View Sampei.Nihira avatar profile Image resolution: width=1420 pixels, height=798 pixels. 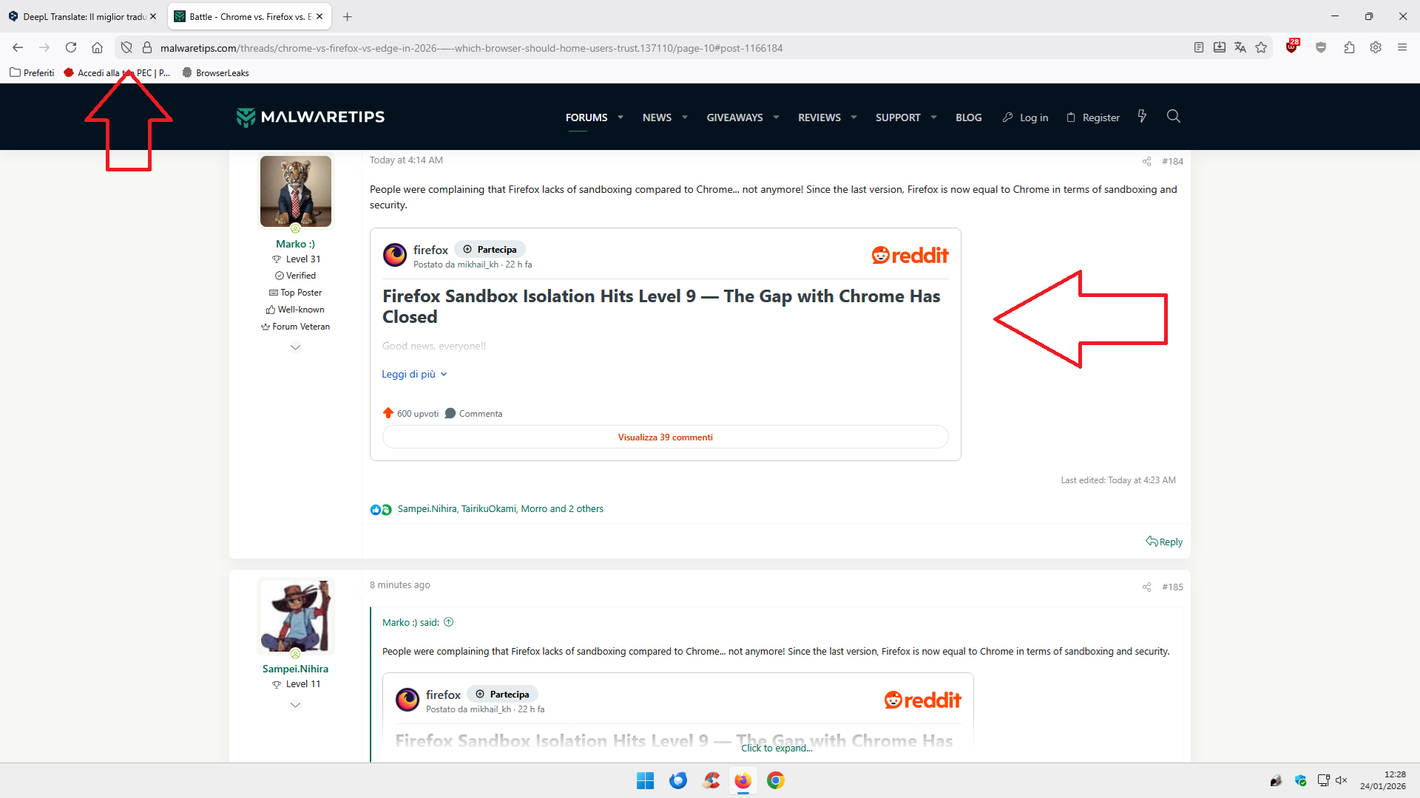[x=296, y=616]
